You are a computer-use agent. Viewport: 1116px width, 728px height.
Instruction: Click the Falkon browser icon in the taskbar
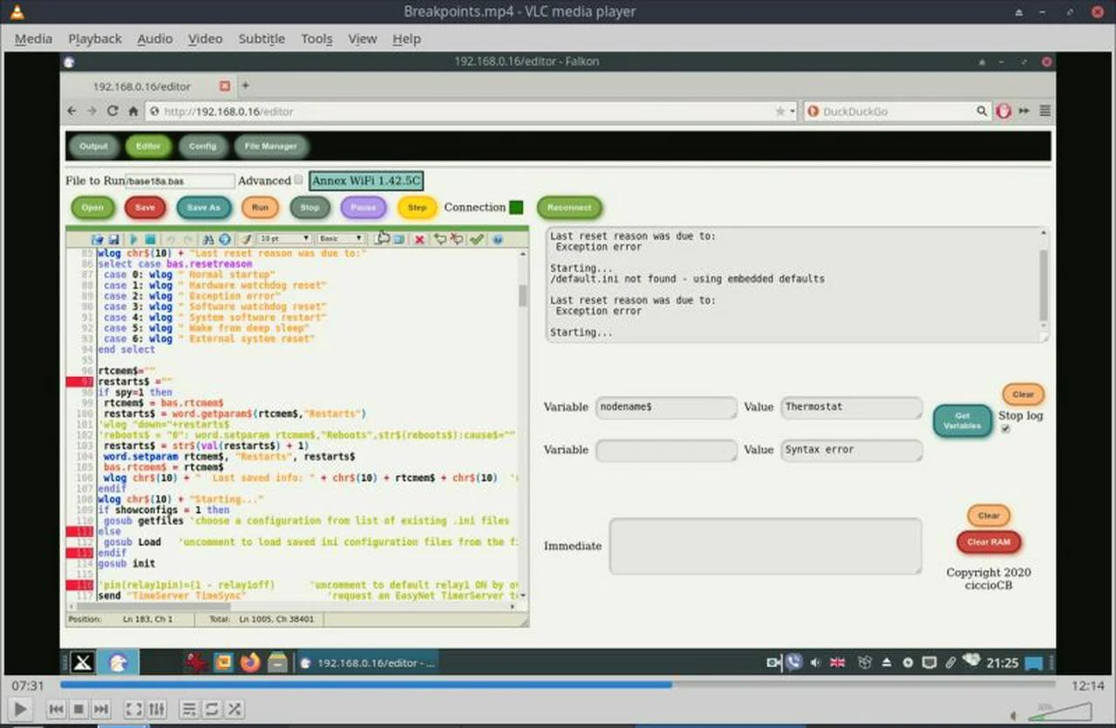coord(118,663)
